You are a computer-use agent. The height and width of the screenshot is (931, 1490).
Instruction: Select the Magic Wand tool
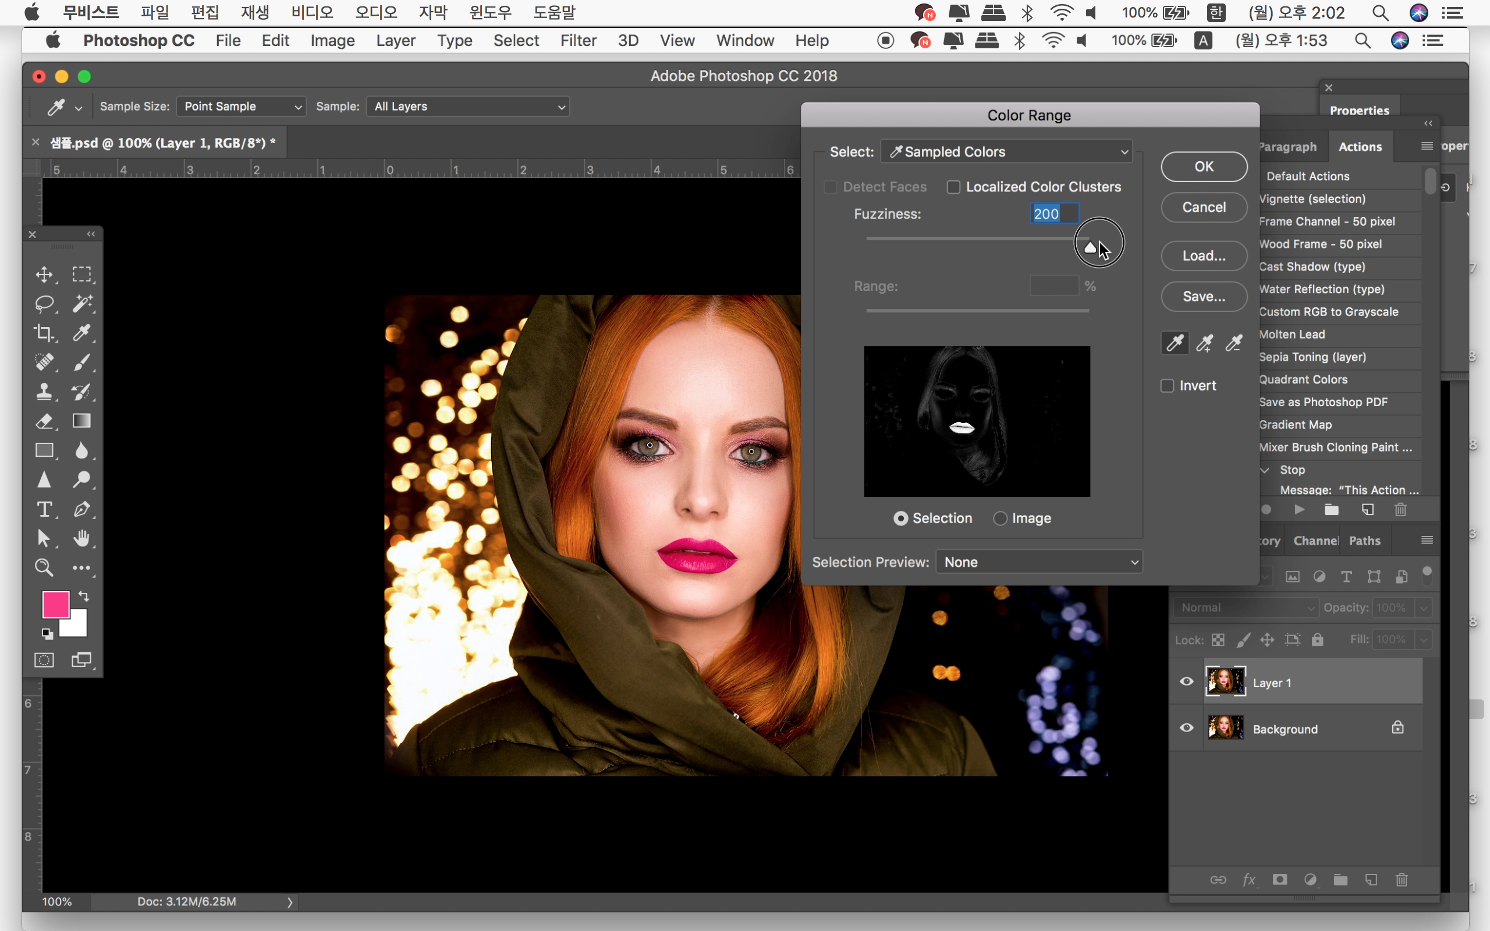82,304
